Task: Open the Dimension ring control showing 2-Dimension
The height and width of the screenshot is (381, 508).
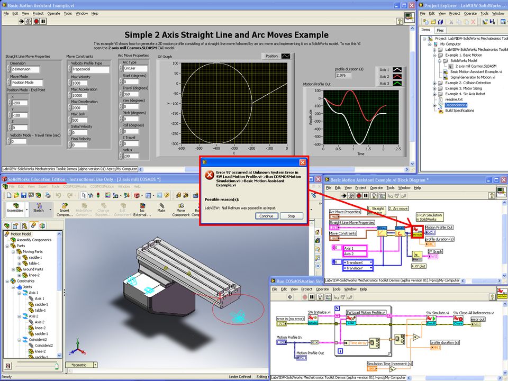Action: pyautogui.click(x=25, y=69)
